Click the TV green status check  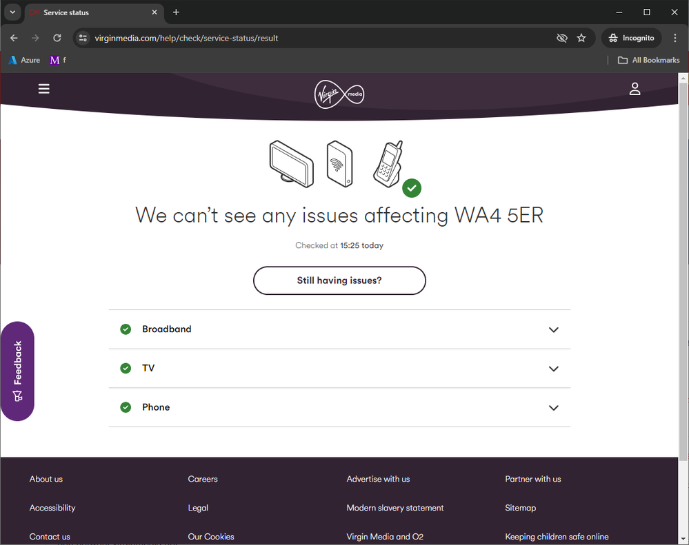click(126, 368)
